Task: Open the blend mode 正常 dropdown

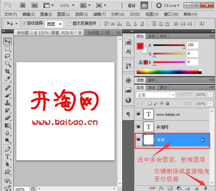Action: click(x=156, y=95)
